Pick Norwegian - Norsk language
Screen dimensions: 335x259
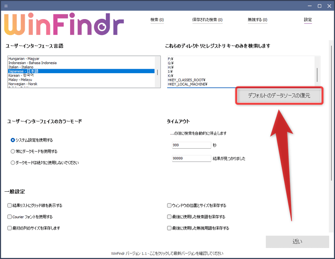(x=81, y=84)
